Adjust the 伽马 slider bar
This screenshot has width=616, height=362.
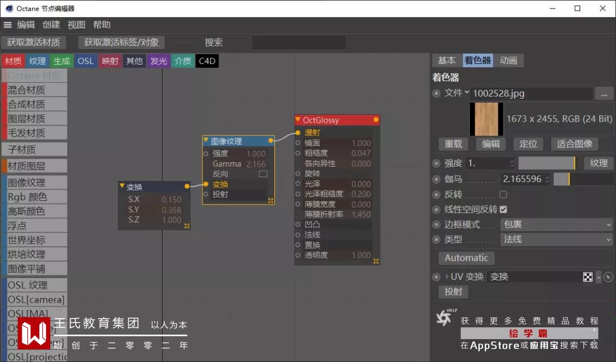click(583, 179)
